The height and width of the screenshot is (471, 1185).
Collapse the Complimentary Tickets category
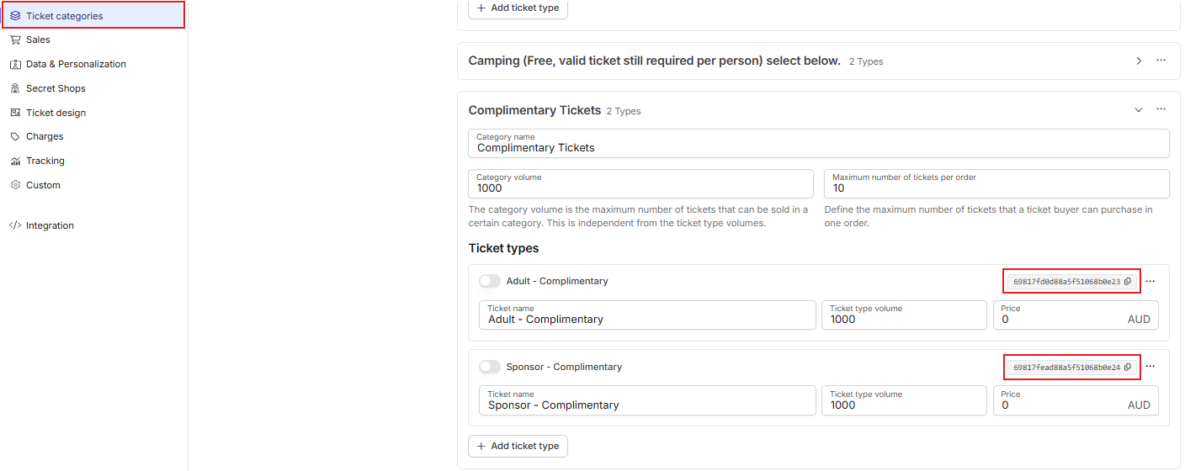coord(1139,110)
